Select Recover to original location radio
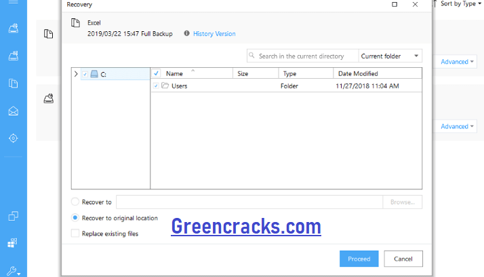Image resolution: width=484 pixels, height=277 pixels. coord(75,218)
